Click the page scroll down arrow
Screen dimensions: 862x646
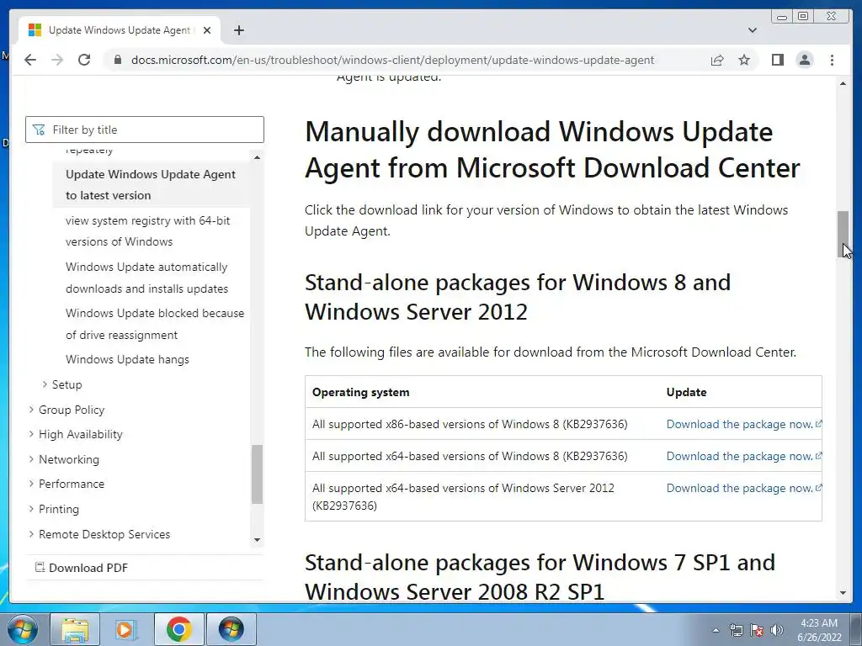tap(843, 593)
